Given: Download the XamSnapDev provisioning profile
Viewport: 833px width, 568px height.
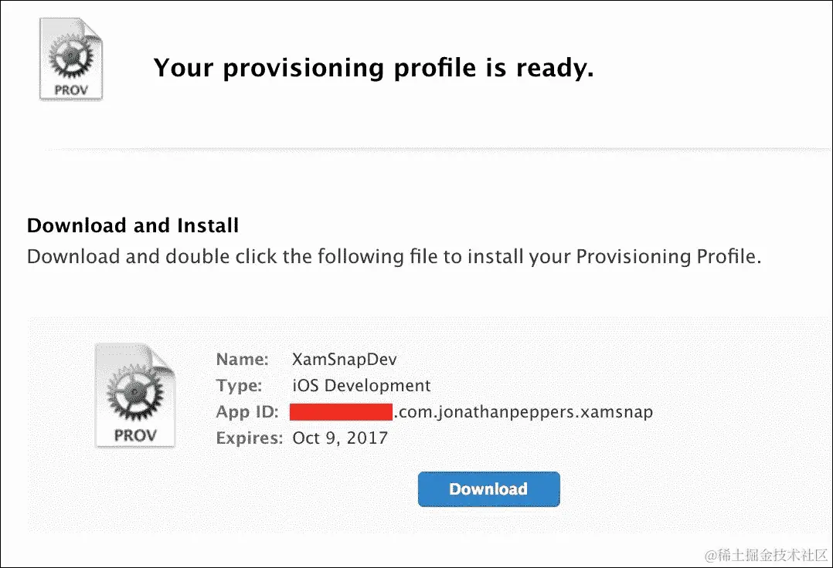Looking at the screenshot, I should point(488,489).
